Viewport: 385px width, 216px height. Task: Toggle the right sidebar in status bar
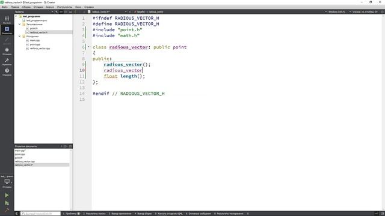click(x=383, y=214)
